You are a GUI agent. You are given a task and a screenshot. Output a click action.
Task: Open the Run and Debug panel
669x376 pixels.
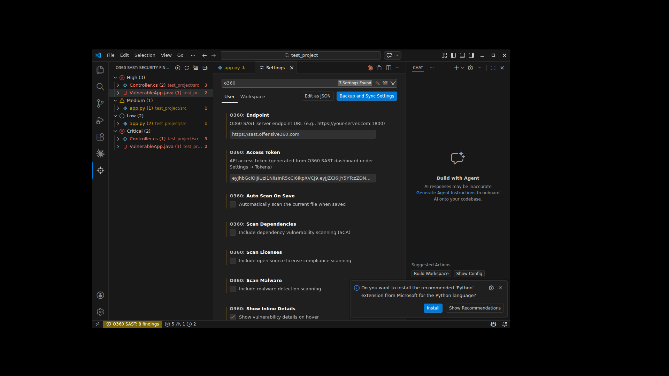point(100,120)
